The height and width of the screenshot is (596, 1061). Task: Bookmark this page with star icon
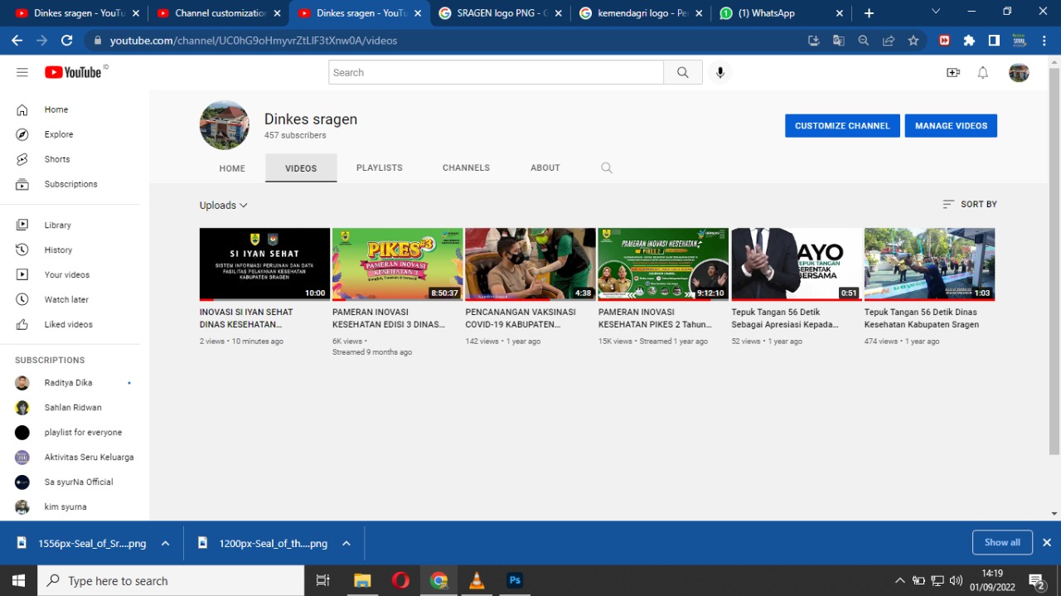913,41
